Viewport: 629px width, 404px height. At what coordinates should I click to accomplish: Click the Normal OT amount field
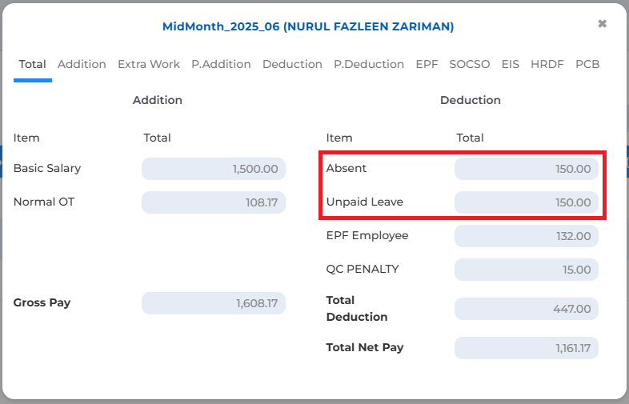(x=214, y=202)
